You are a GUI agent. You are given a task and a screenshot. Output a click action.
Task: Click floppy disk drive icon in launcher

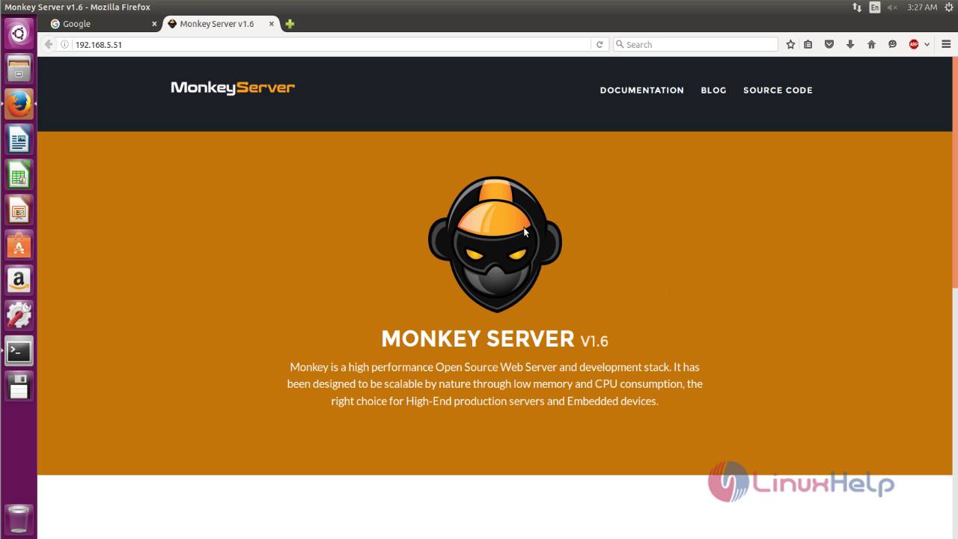coord(19,386)
